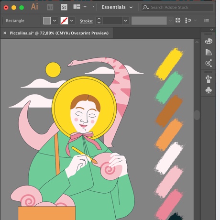Select the brown brush stroke swatch
Image resolution: width=220 pixels, height=220 pixels.
(169, 111)
